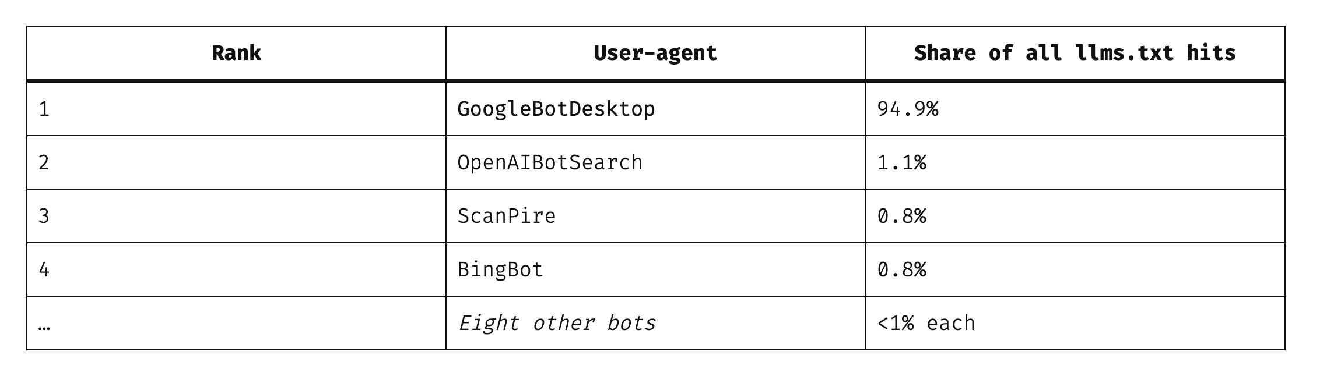Viewport: 1320px width, 369px height.
Task: Select the 'Eight other bots' cell
Action: [x=557, y=323]
